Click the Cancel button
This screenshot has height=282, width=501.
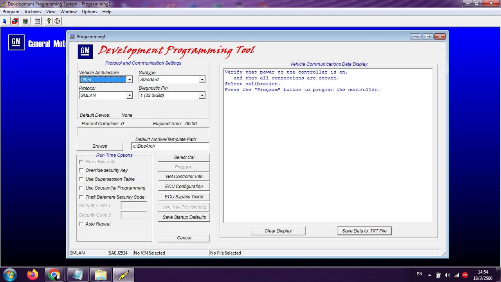click(184, 238)
